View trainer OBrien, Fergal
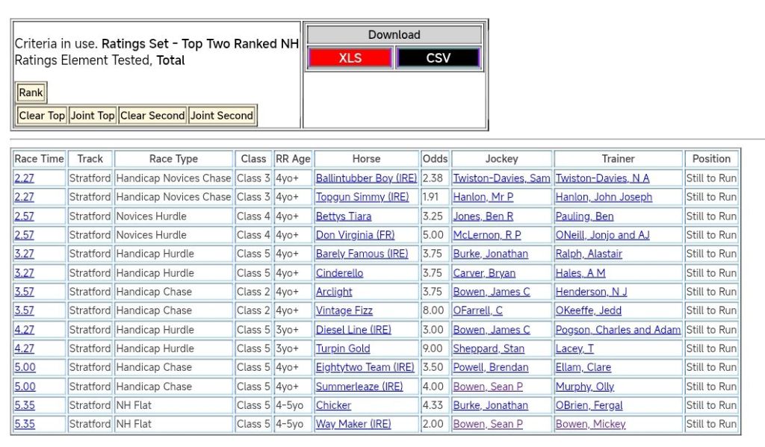This screenshot has height=447, width=765. click(589, 405)
